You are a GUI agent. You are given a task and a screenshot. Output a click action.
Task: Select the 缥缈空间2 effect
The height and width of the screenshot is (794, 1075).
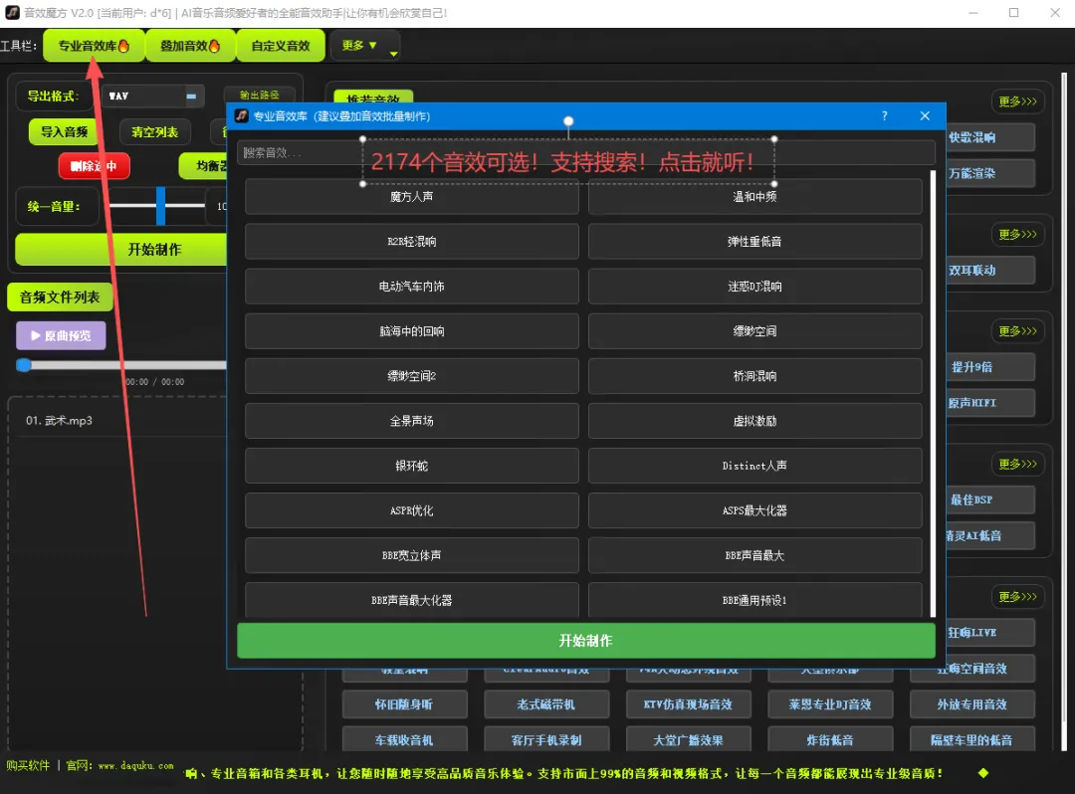click(x=411, y=376)
